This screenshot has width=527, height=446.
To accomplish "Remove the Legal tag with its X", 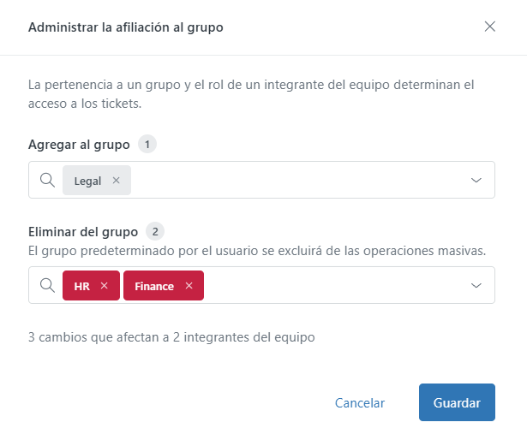I will (116, 181).
